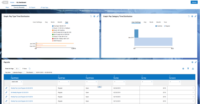Toggle Hourly 40 Overtime legend series
Image resolution: width=200 pixels, height=104 pixels.
pyautogui.click(x=58, y=30)
